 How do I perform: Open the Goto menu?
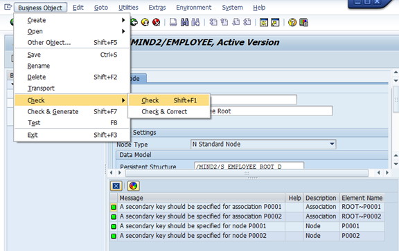(x=101, y=8)
